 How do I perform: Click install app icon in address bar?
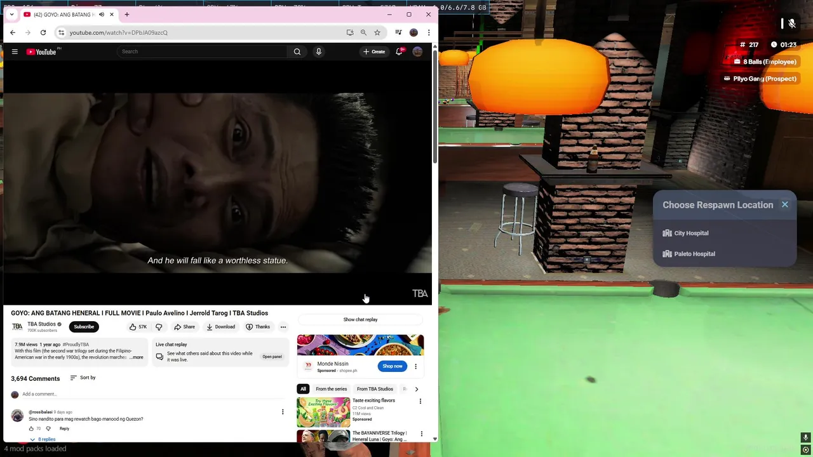pyautogui.click(x=350, y=32)
